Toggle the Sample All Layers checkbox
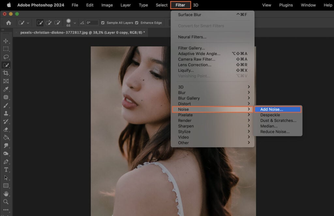334x216 pixels. click(103, 23)
